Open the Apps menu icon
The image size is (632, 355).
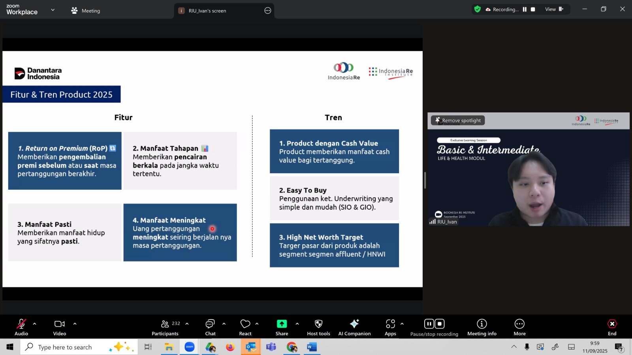[x=390, y=327]
